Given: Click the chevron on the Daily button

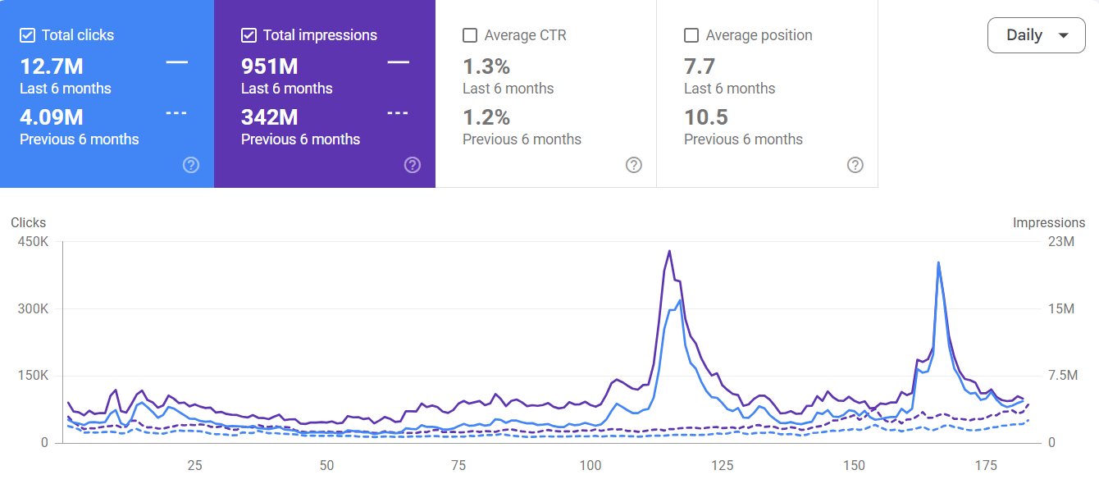Looking at the screenshot, I should [1064, 35].
